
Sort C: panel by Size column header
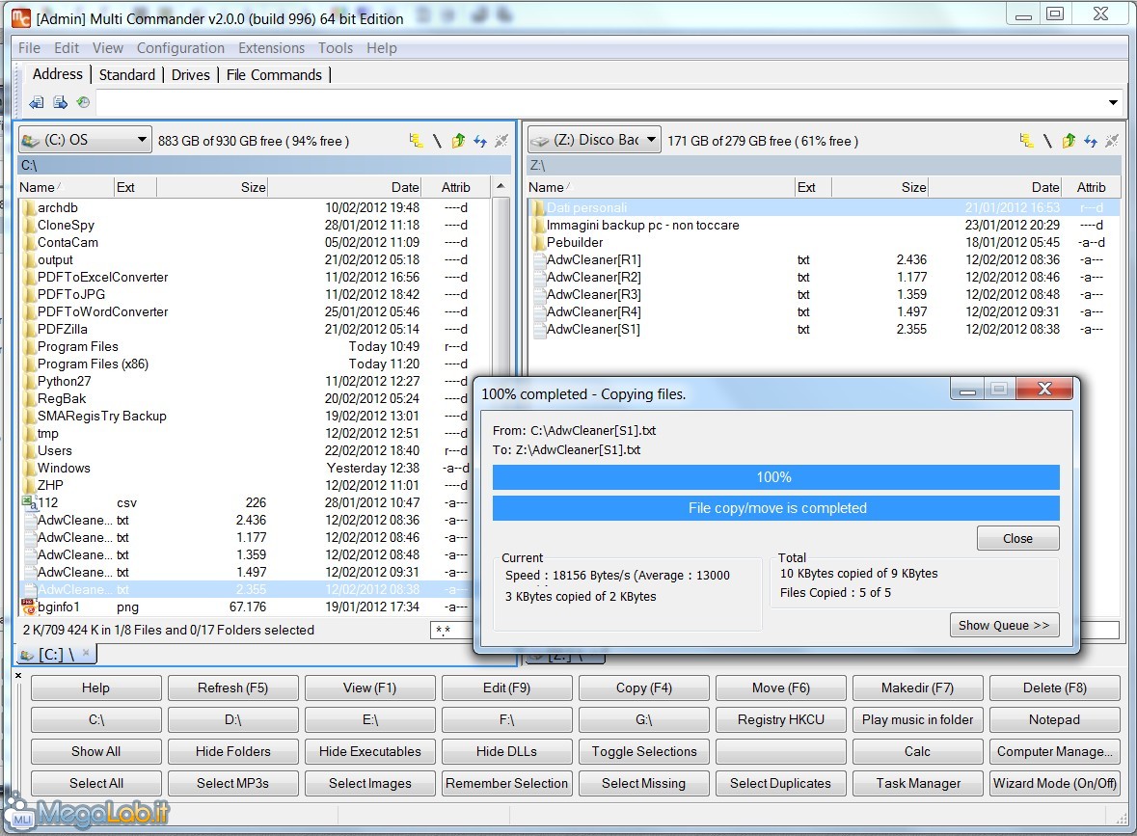(x=212, y=187)
